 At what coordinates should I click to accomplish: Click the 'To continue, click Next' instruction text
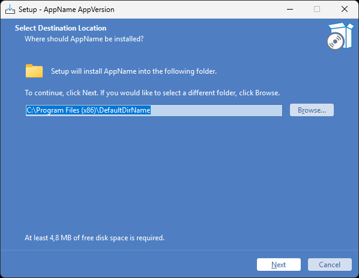pos(152,93)
